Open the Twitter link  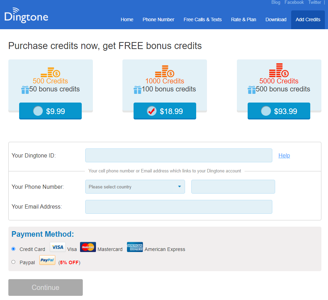[315, 2]
